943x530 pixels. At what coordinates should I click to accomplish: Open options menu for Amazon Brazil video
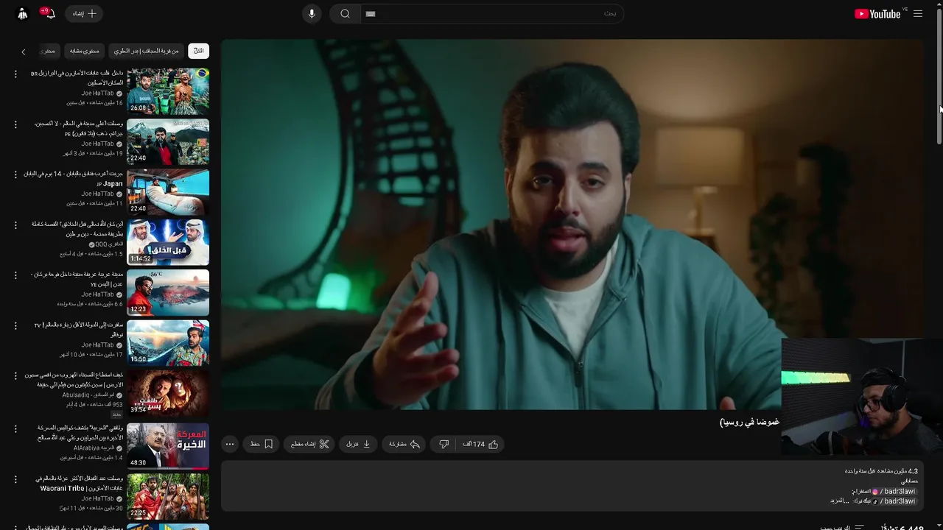15,74
